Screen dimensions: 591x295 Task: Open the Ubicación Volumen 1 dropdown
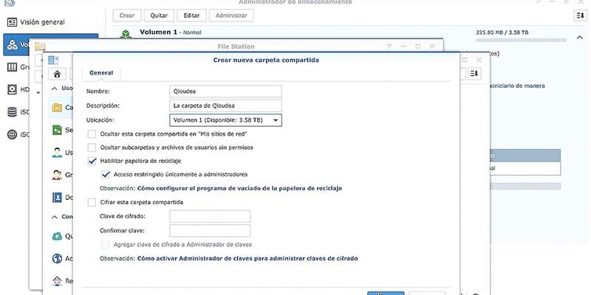[225, 120]
